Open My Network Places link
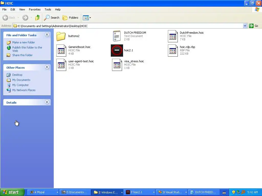Screen dimensions: 262x196 coord(24,90)
